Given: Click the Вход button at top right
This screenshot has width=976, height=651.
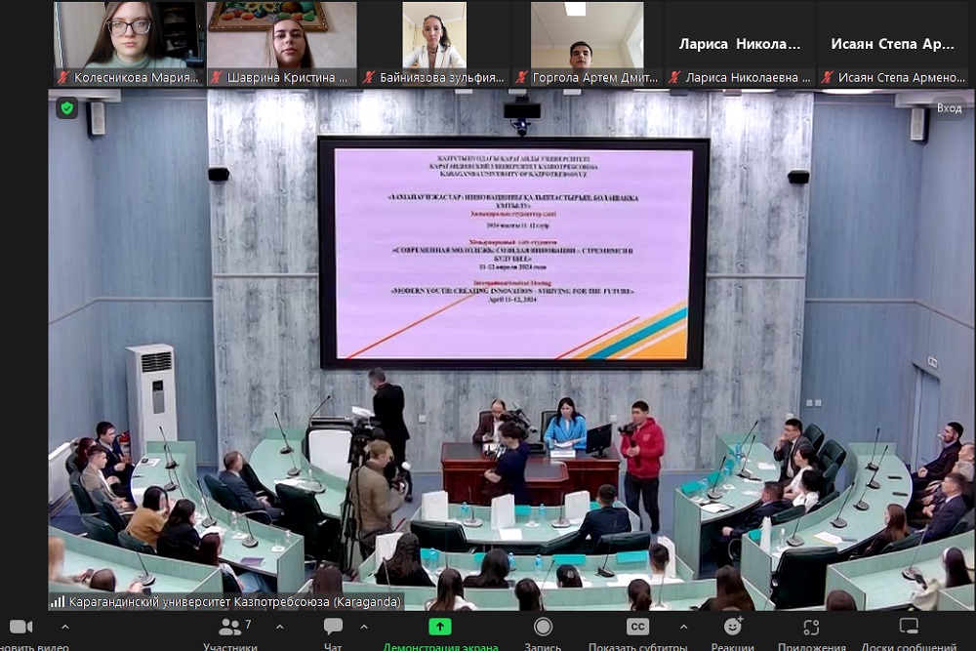Looking at the screenshot, I should point(949,108).
